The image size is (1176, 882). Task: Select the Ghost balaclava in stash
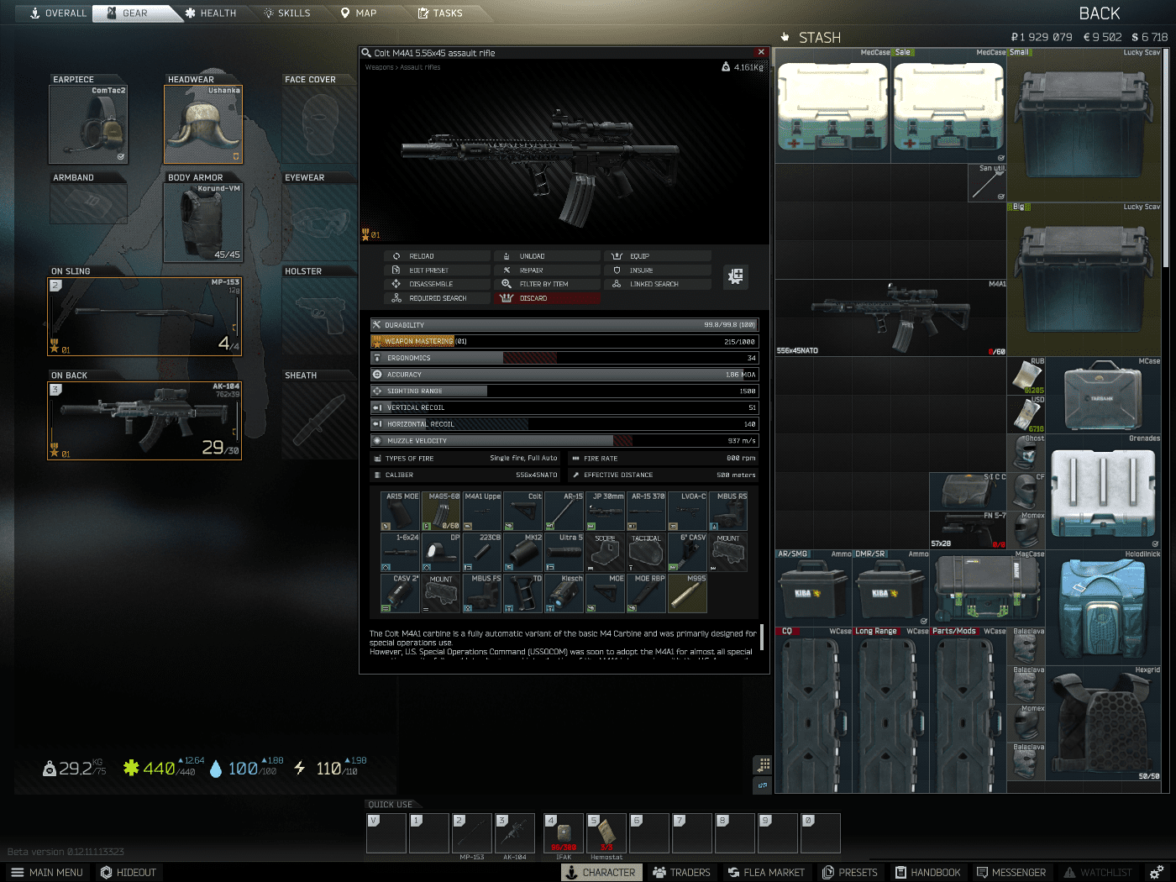point(1026,453)
